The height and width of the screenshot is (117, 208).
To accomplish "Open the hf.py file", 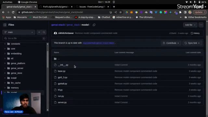I will [60, 90].
